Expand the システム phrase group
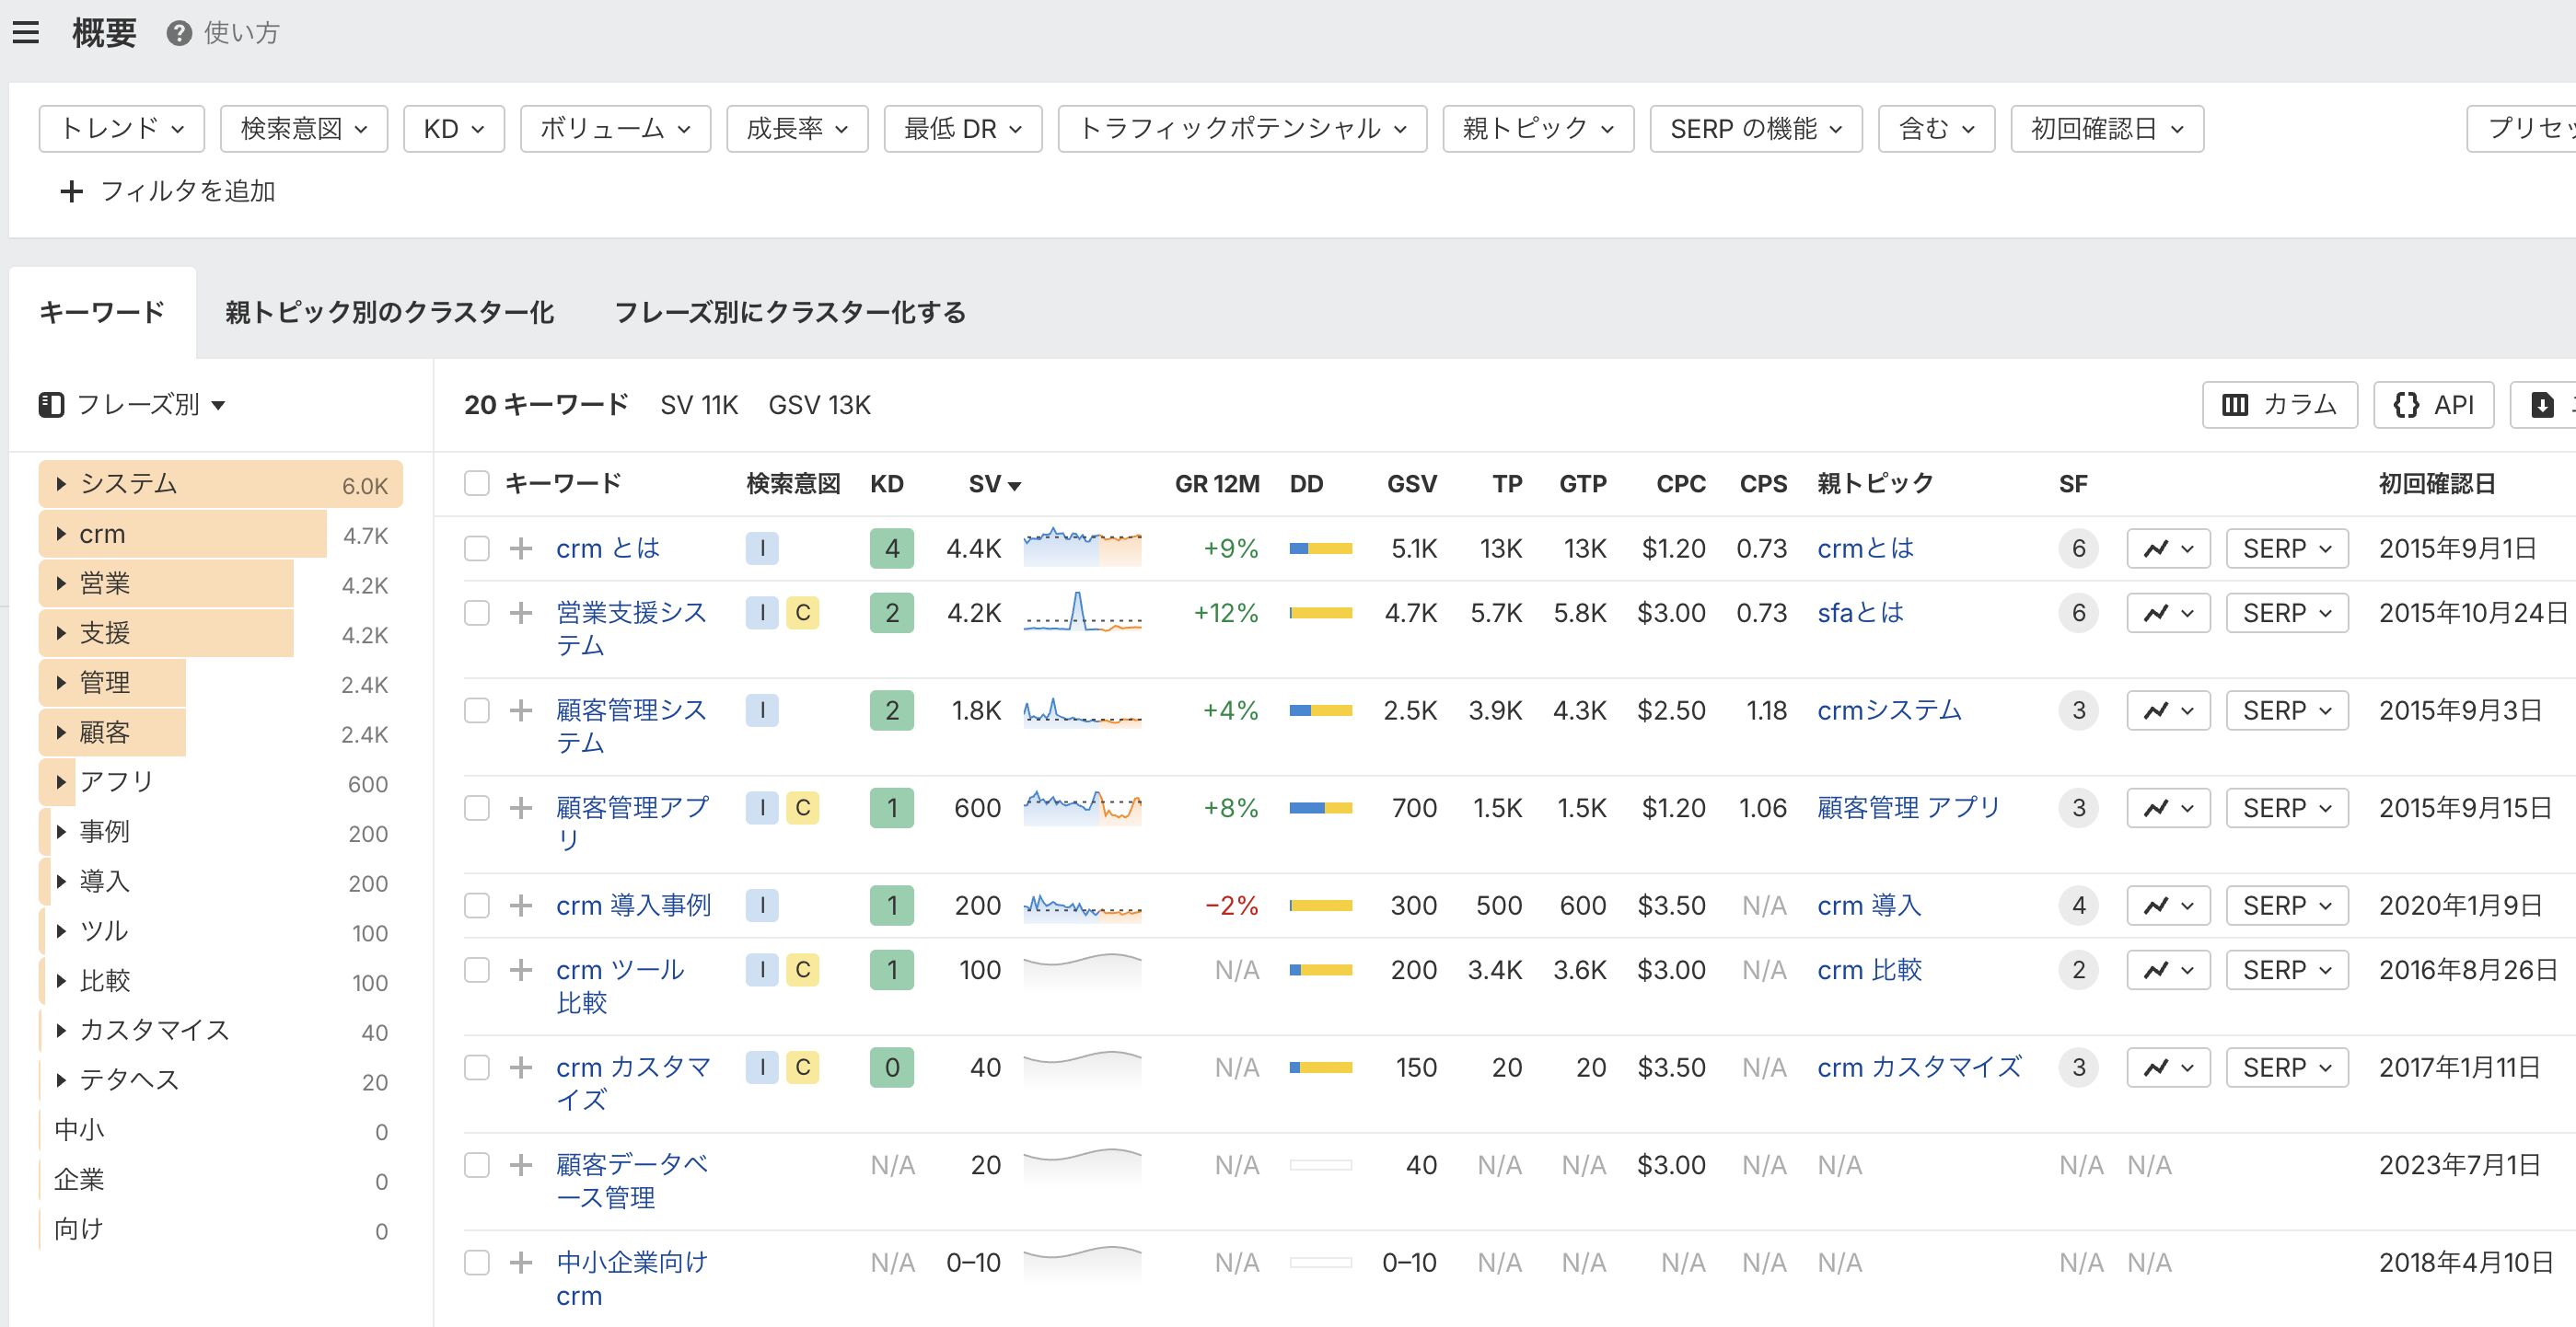 pyautogui.click(x=61, y=484)
